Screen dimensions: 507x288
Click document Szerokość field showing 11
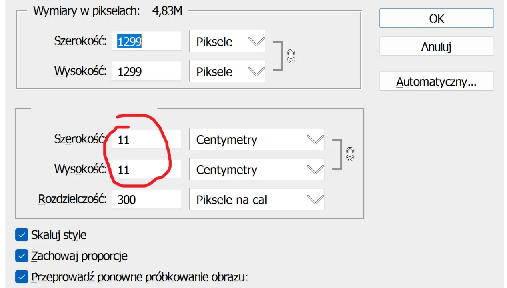click(146, 140)
